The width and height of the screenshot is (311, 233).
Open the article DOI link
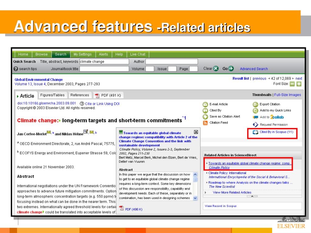click(x=46, y=103)
